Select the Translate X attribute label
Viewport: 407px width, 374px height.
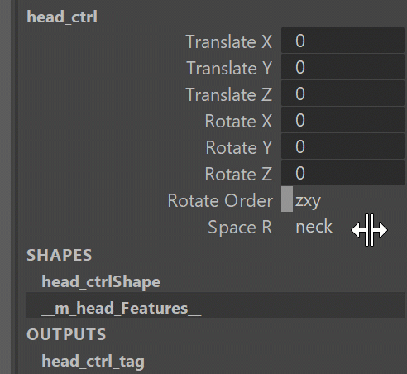click(229, 41)
